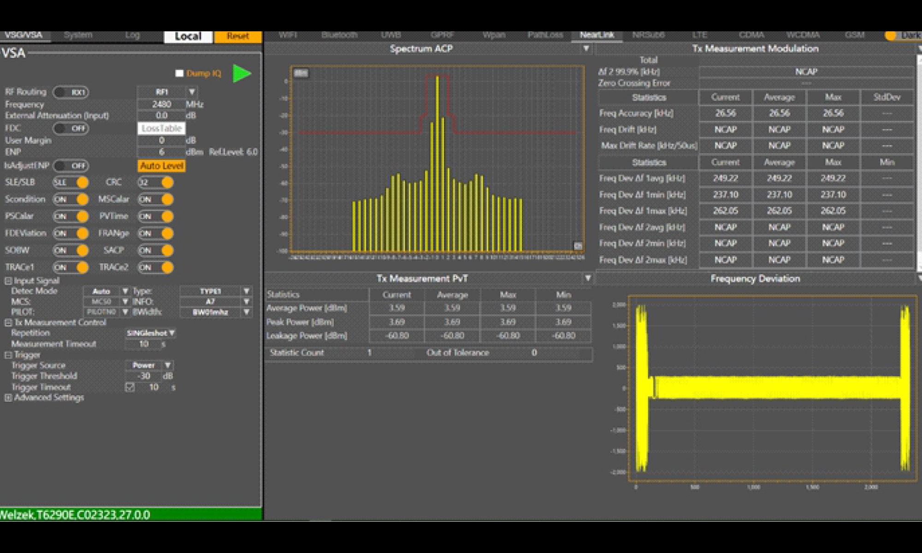Open the LossTable button
This screenshot has height=553, width=922.
tap(161, 128)
